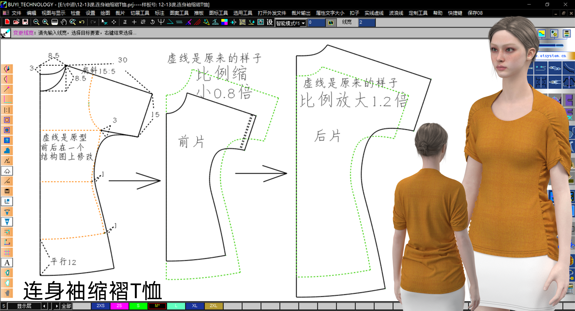The image size is (575, 311).
Task: Select the blue shirt piece sidebar icon
Action: click(x=7, y=150)
